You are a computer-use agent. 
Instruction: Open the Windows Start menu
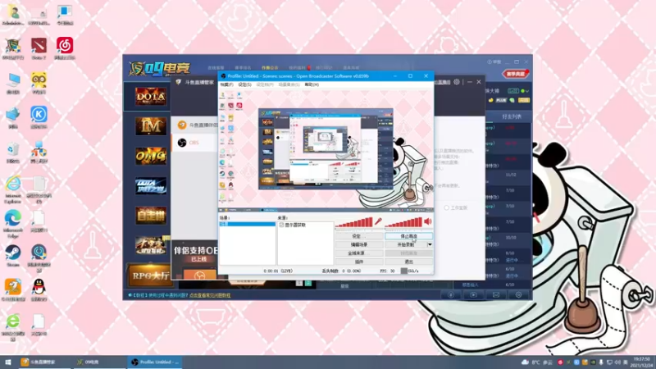[x=7, y=362]
